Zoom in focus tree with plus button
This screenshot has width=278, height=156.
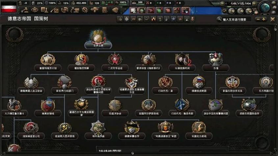(264, 19)
